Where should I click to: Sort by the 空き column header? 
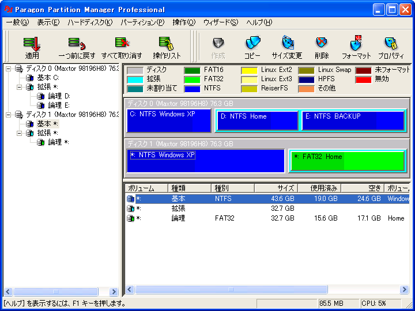[x=363, y=188]
